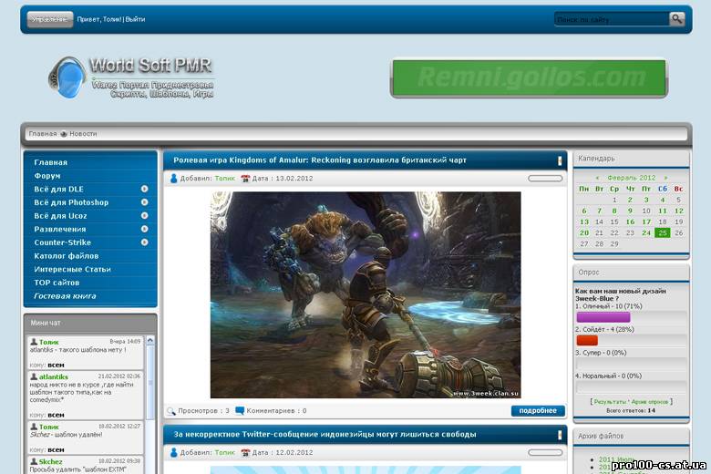Image resolution: width=711 pixels, height=474 pixels.
Task: Open Kingdoms of Amalur post title
Action: (x=320, y=160)
